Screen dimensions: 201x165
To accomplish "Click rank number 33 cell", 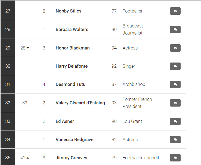I will pos(8,121).
